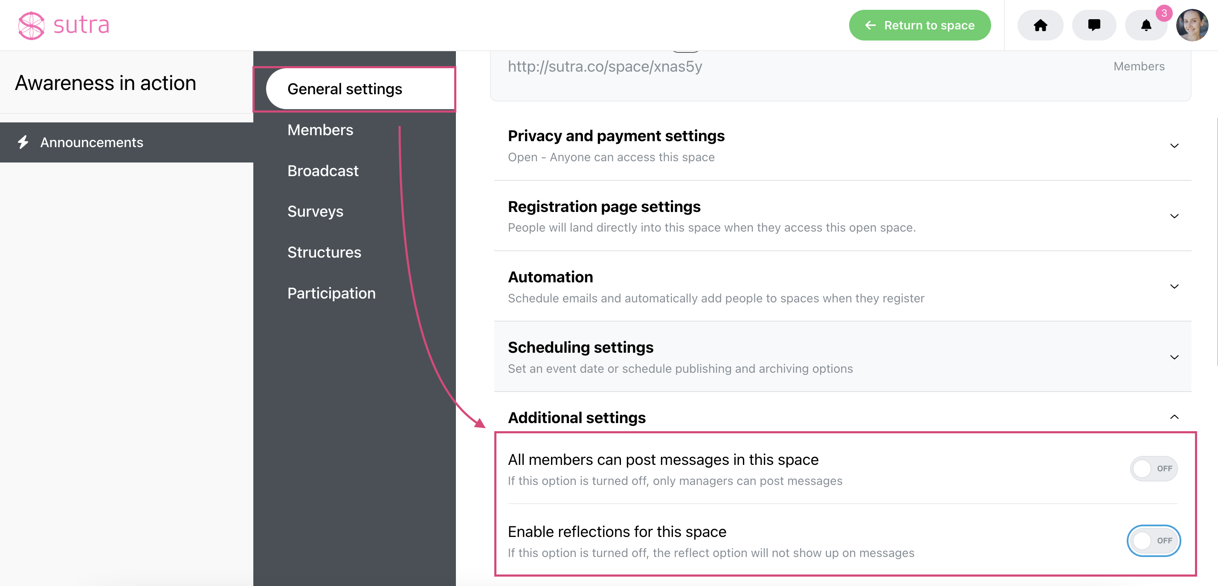Image resolution: width=1218 pixels, height=586 pixels.
Task: Click the back arrow in Return to space
Action: [870, 25]
